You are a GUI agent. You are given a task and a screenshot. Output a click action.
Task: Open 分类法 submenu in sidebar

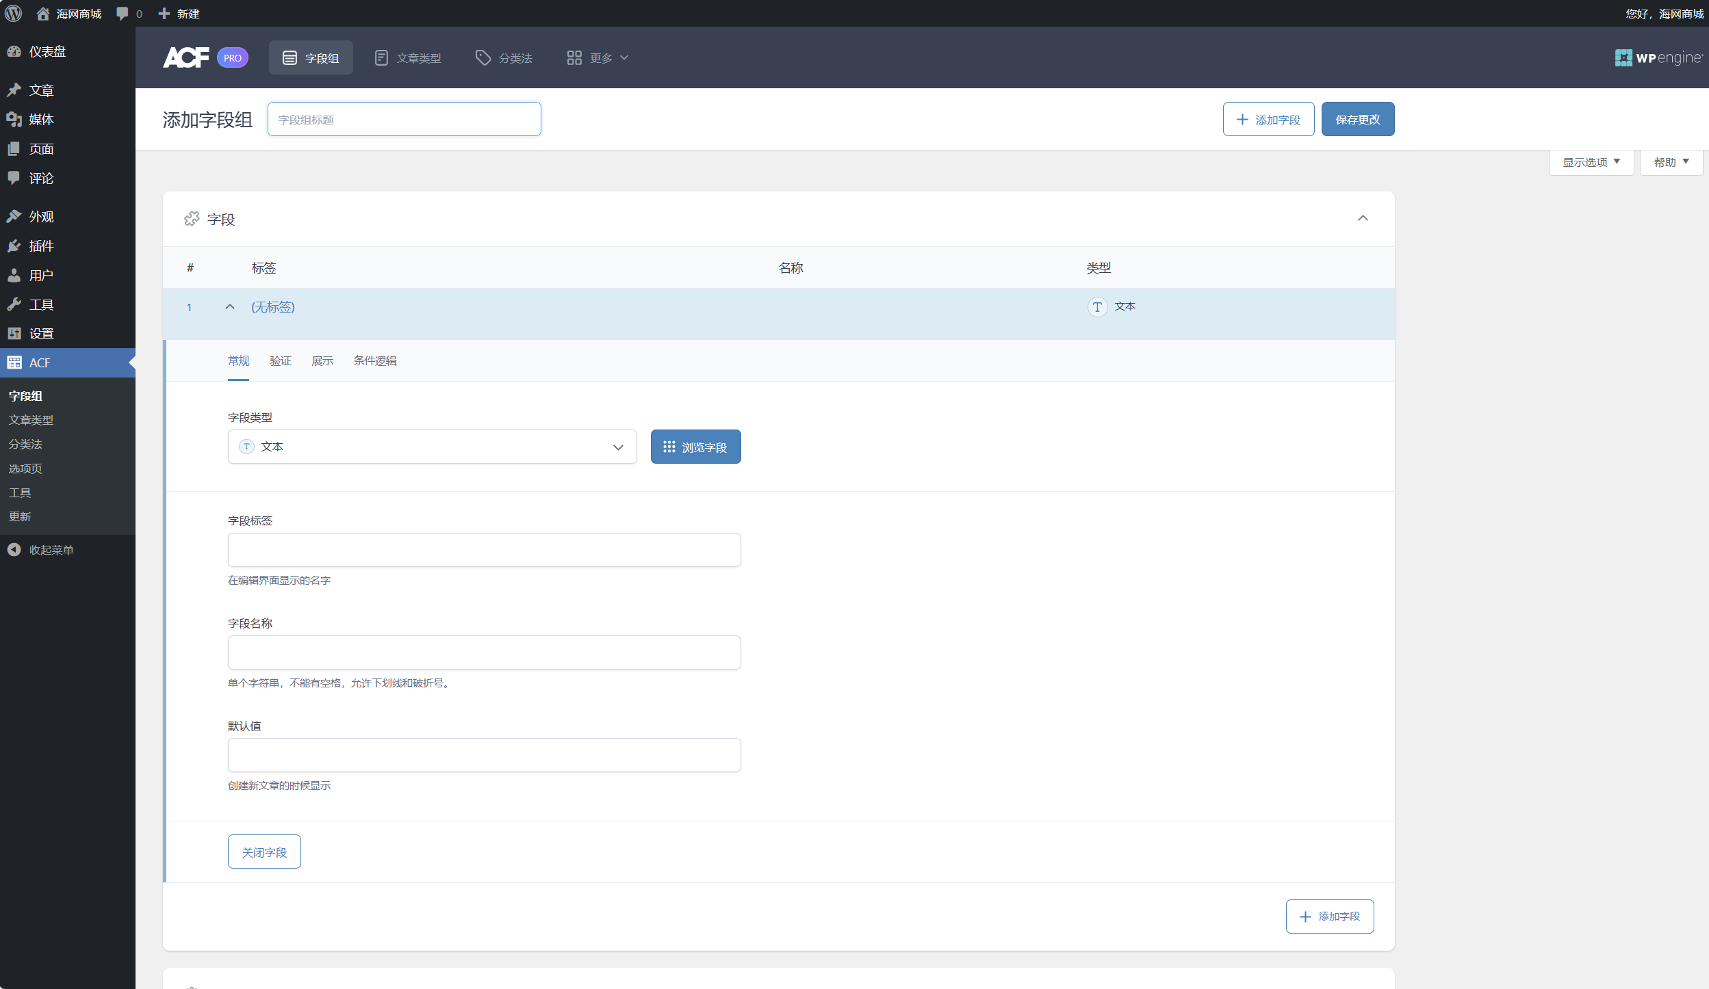25,444
